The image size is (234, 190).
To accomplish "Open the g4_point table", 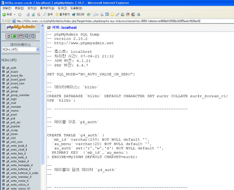I will click(x=12, y=114).
